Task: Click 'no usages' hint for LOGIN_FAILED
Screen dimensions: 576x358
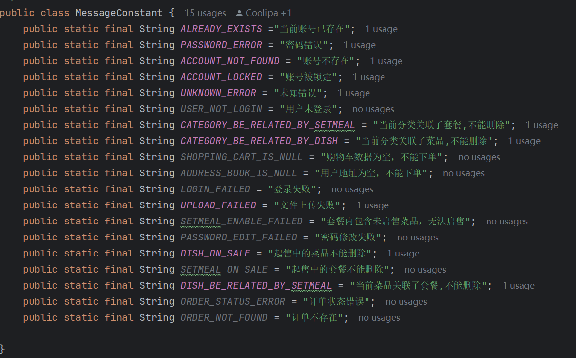Action: click(352, 189)
